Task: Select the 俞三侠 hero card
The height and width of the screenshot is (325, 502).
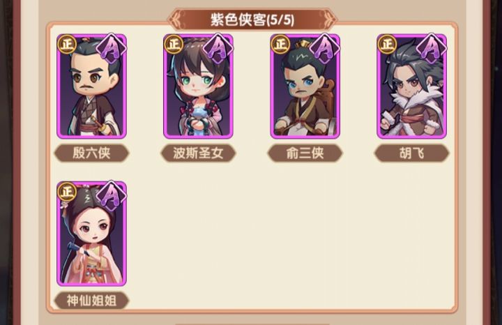Action: tap(305, 86)
